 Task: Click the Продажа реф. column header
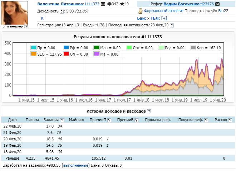pyautogui.click(x=158, y=120)
